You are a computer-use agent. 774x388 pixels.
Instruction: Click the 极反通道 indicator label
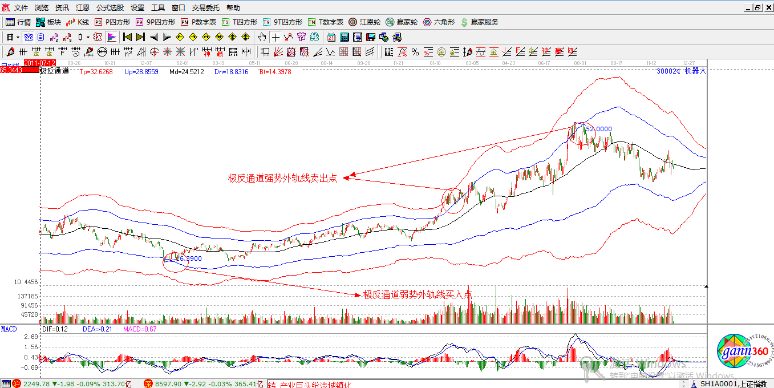pyautogui.click(x=54, y=71)
